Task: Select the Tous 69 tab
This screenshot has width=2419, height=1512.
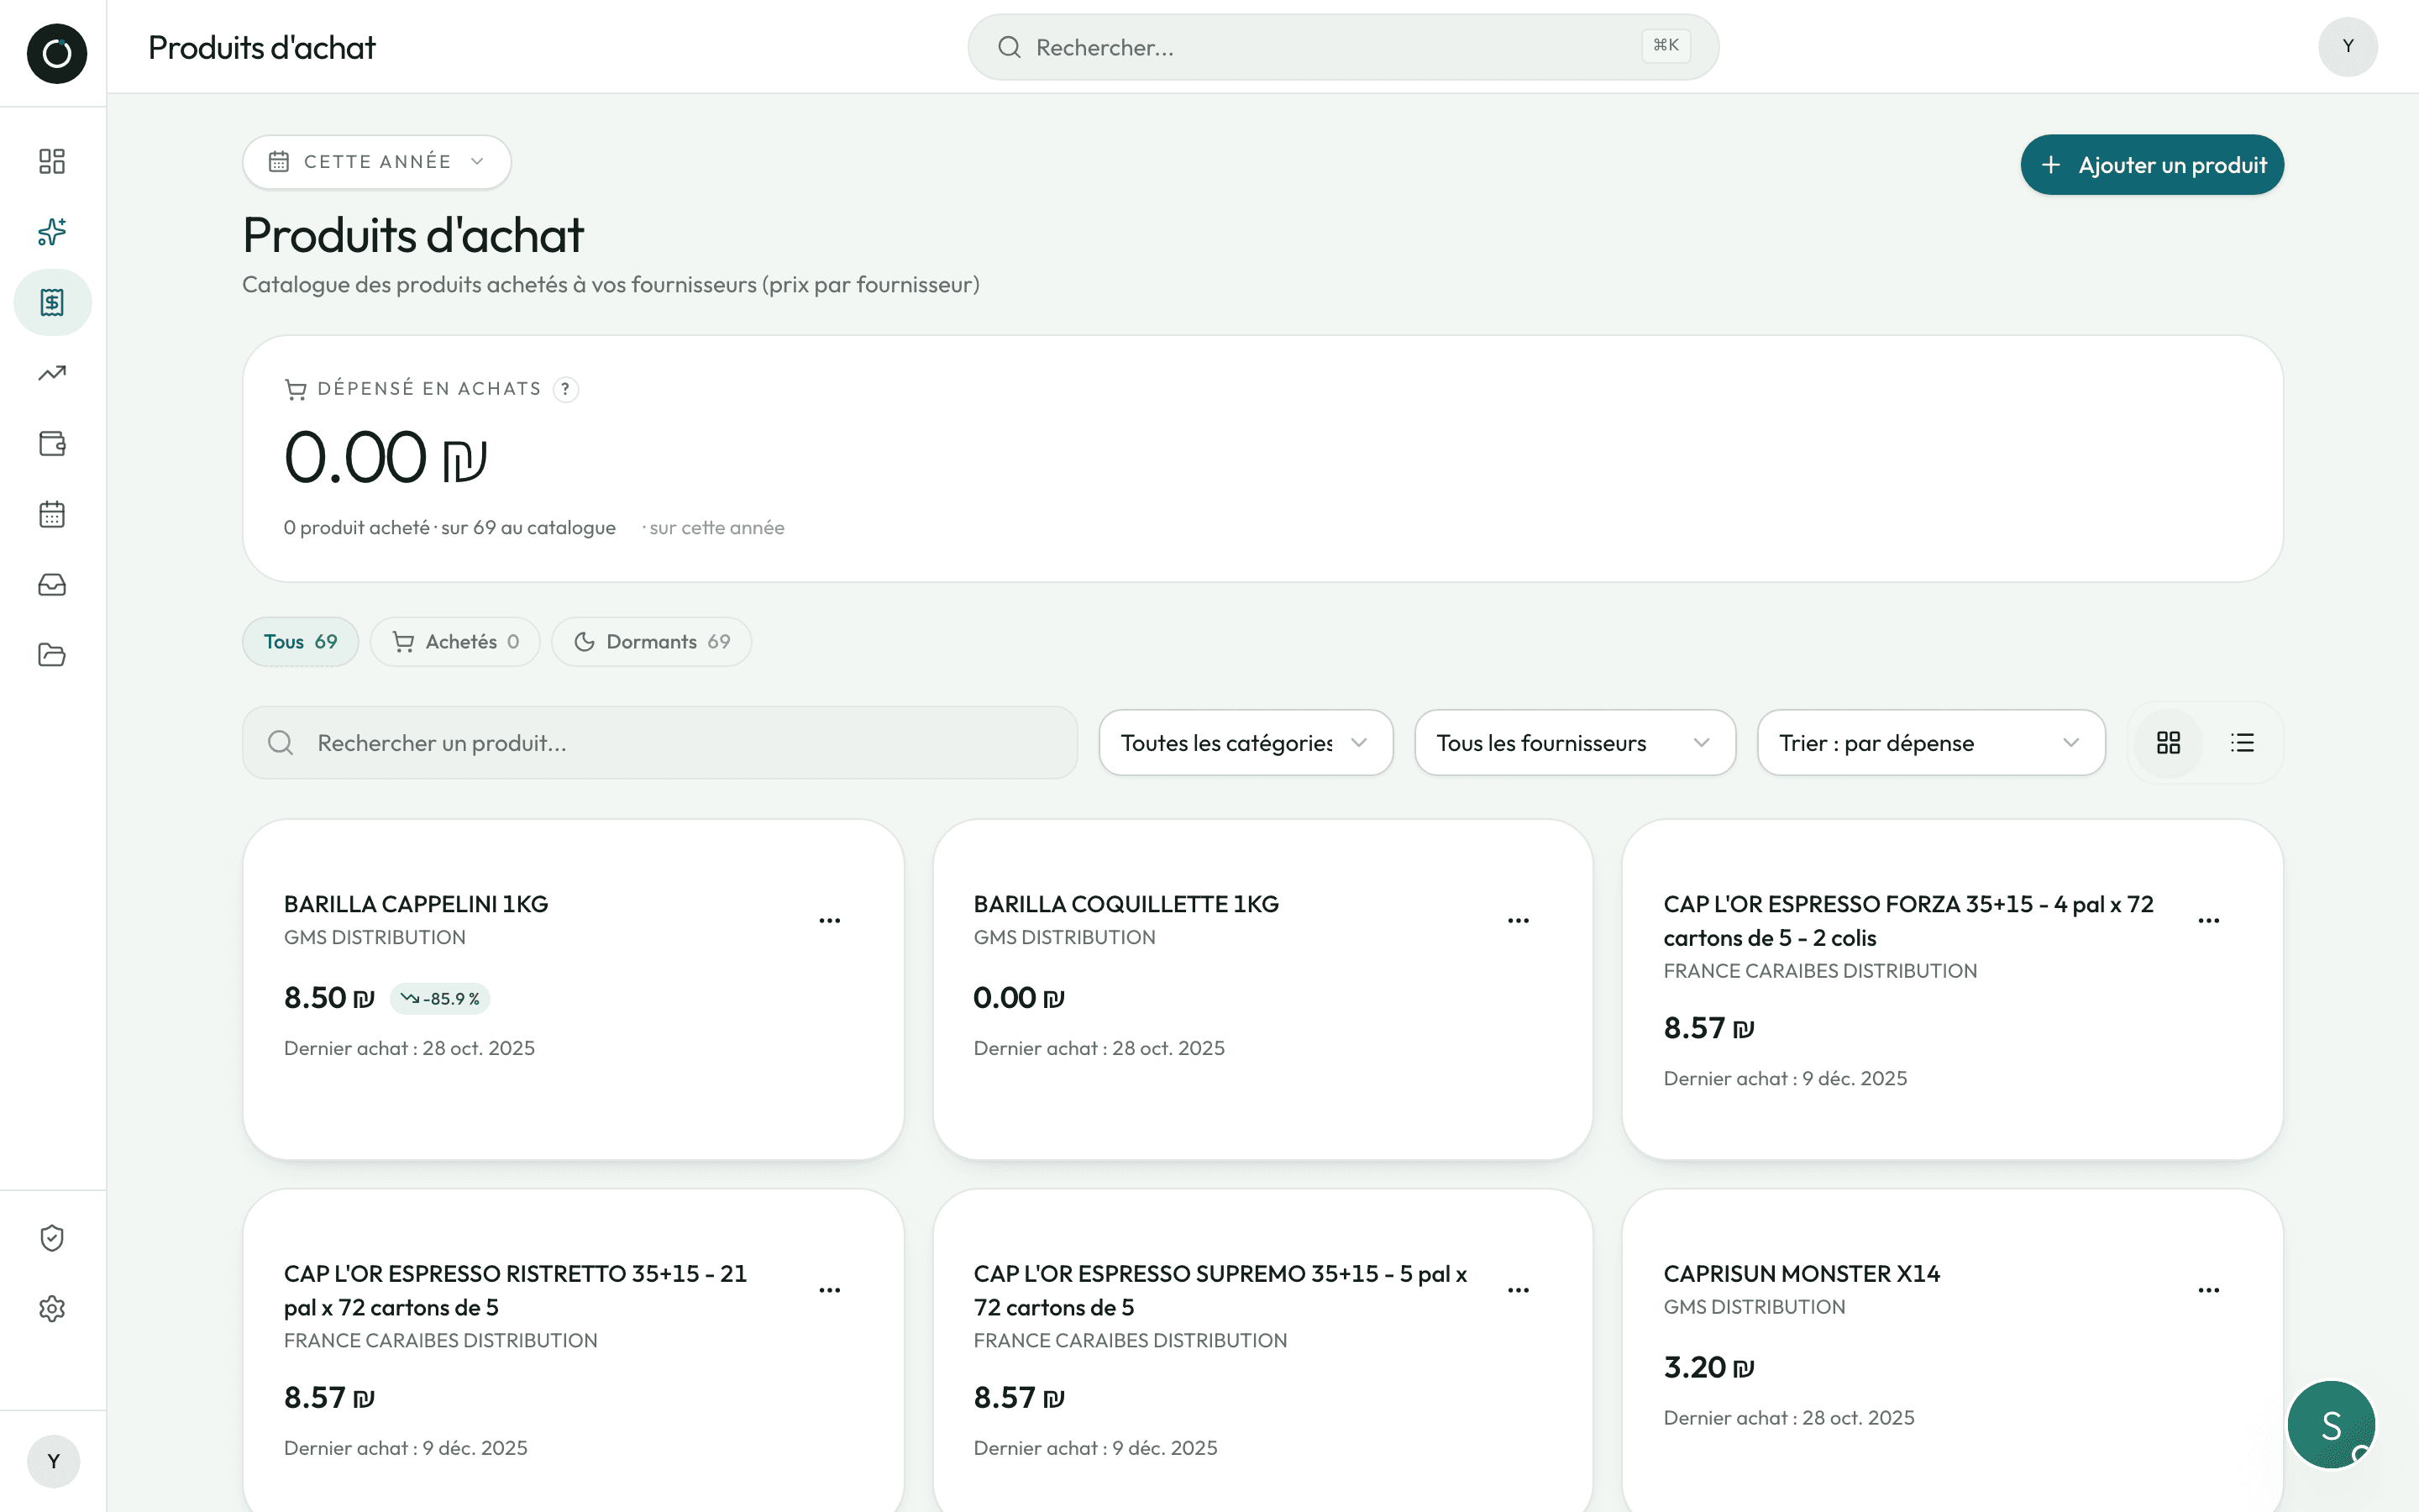Action: (300, 642)
